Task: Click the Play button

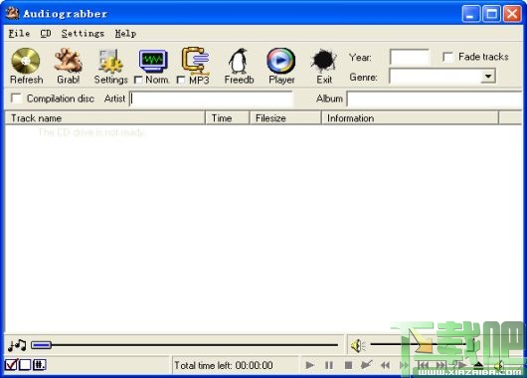Action: pos(309,365)
